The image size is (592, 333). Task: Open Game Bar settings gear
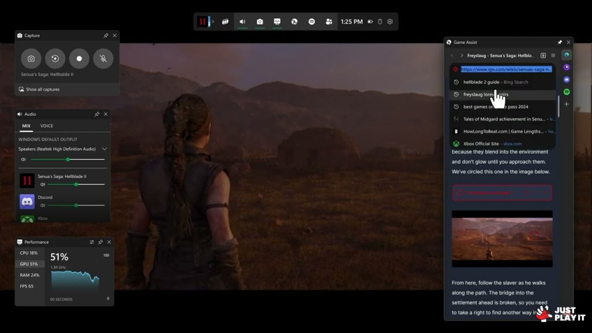pyautogui.click(x=390, y=21)
